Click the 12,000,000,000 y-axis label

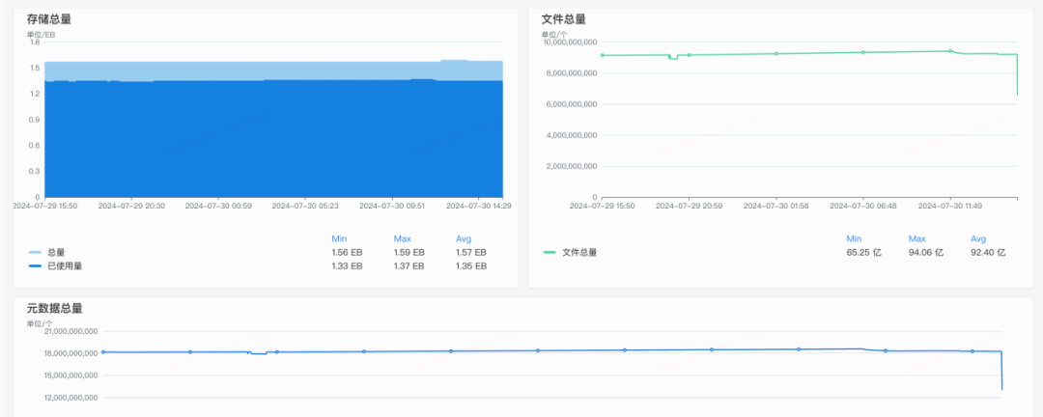pos(71,398)
